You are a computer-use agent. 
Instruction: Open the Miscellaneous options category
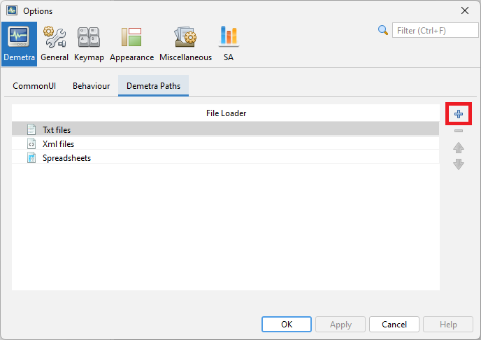[185, 44]
